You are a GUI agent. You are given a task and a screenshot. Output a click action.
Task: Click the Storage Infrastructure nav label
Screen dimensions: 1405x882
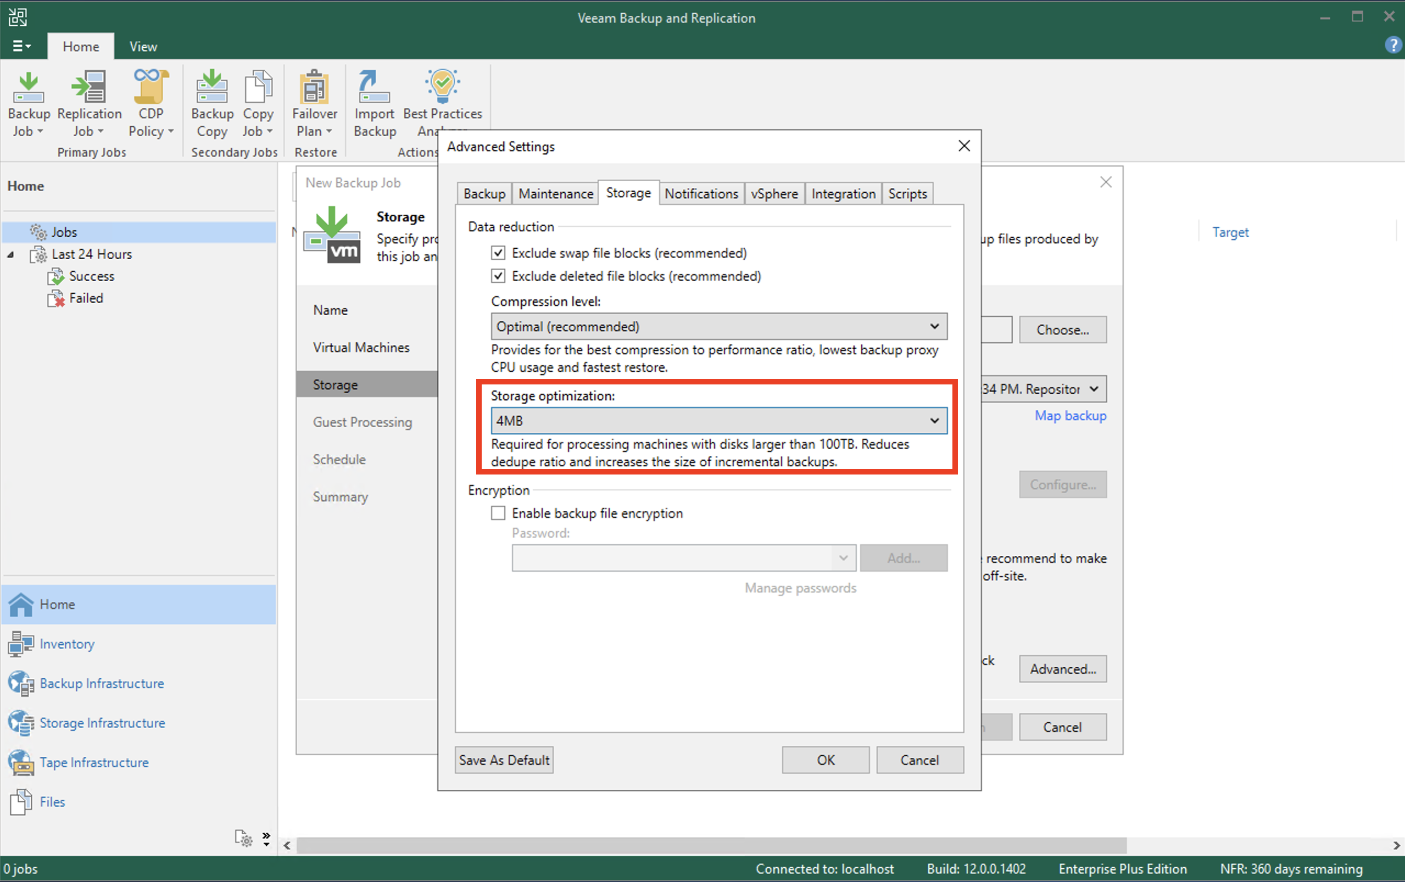click(102, 723)
